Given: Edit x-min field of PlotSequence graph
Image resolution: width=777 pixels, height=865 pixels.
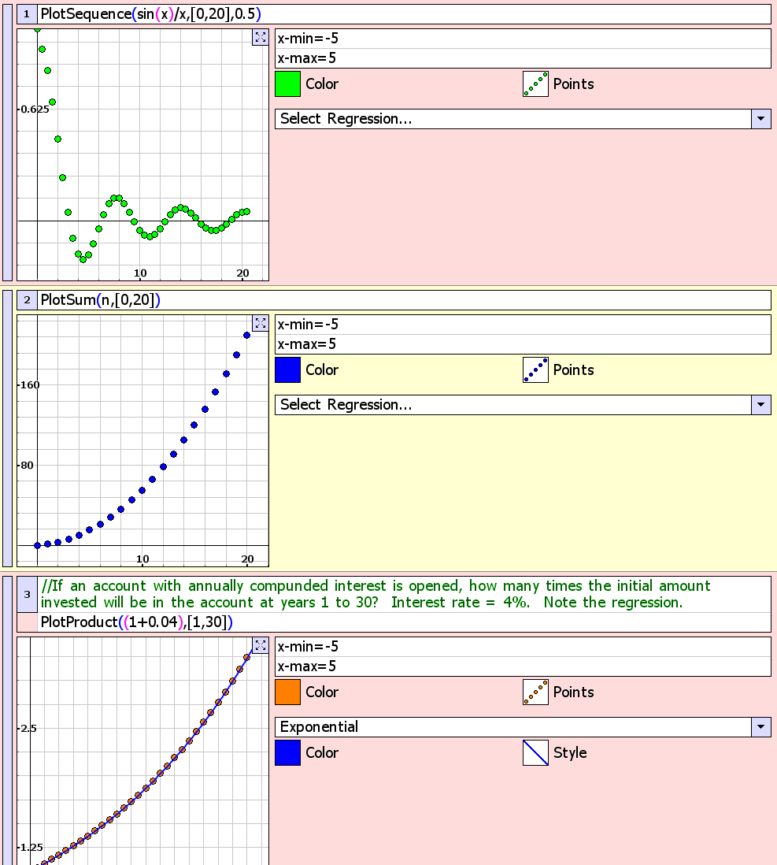Looking at the screenshot, I should pyautogui.click(x=523, y=39).
